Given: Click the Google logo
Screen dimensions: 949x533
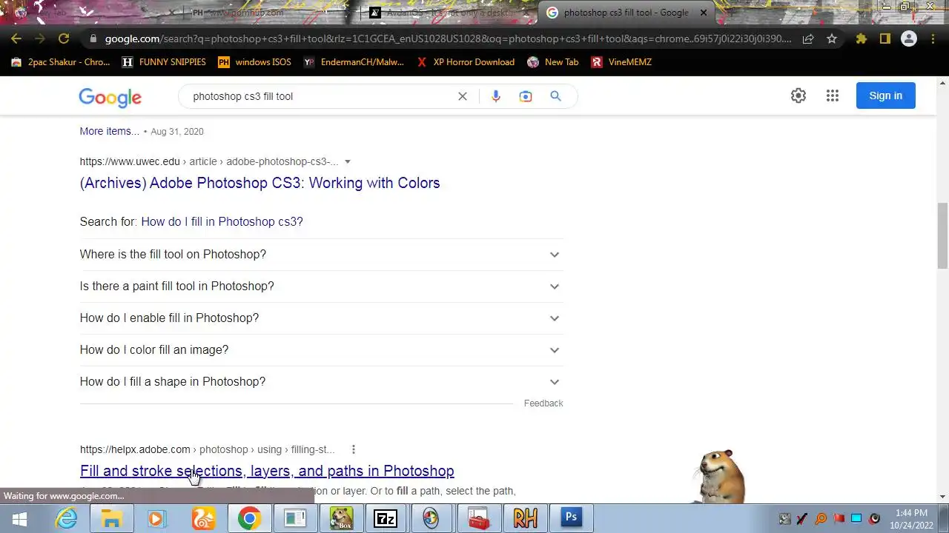Looking at the screenshot, I should pyautogui.click(x=110, y=97).
